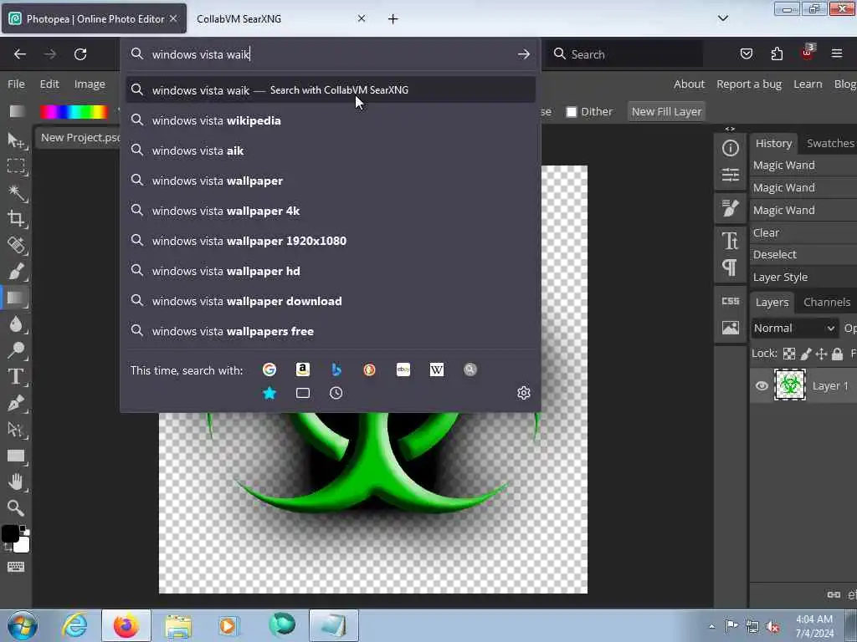Image resolution: width=857 pixels, height=642 pixels.
Task: Open Firefox application hamburger menu
Action: coord(837,53)
